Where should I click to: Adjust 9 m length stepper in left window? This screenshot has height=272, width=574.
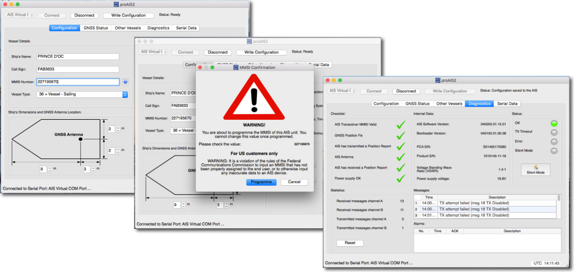(x=50, y=169)
